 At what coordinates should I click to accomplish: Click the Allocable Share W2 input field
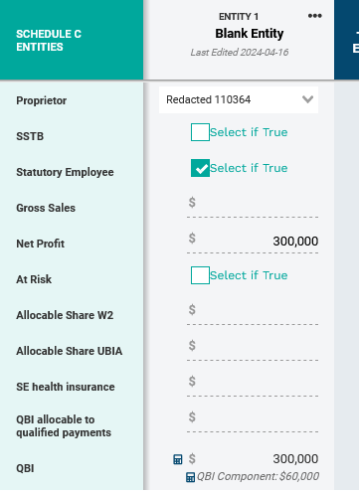253,313
